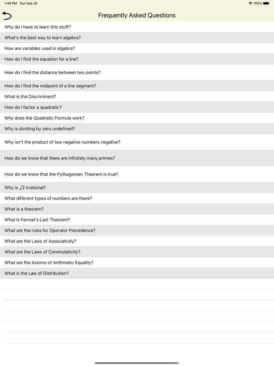Open the equation for a line question
274x366 pixels.
pyautogui.click(x=41, y=59)
